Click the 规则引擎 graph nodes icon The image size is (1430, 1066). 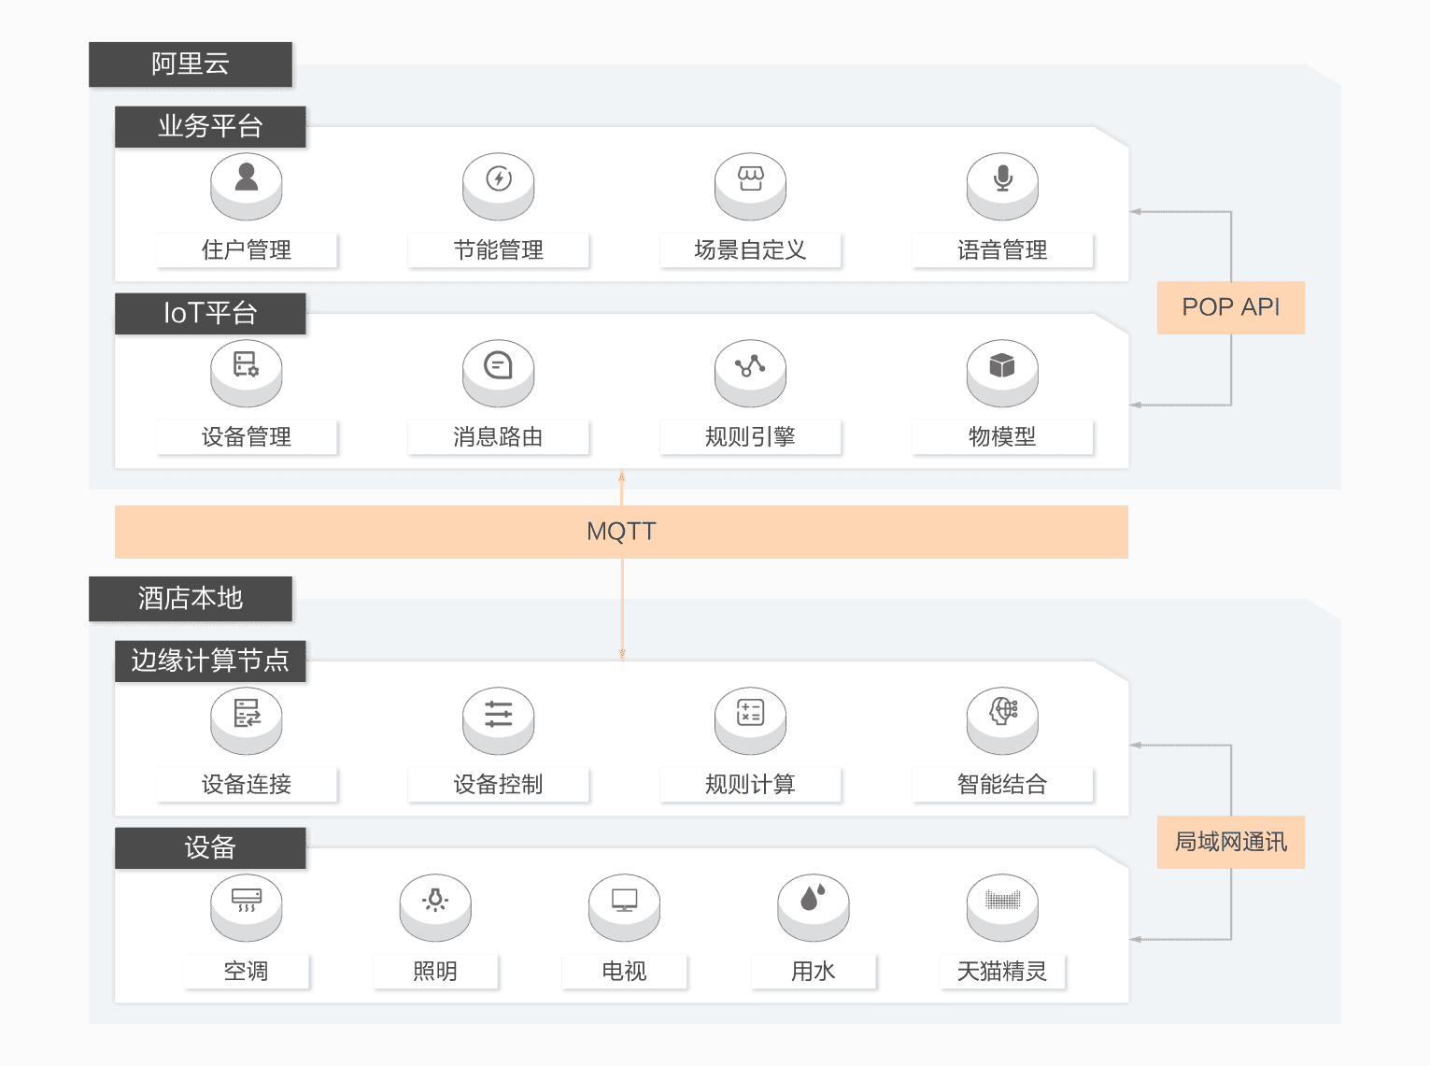click(750, 364)
